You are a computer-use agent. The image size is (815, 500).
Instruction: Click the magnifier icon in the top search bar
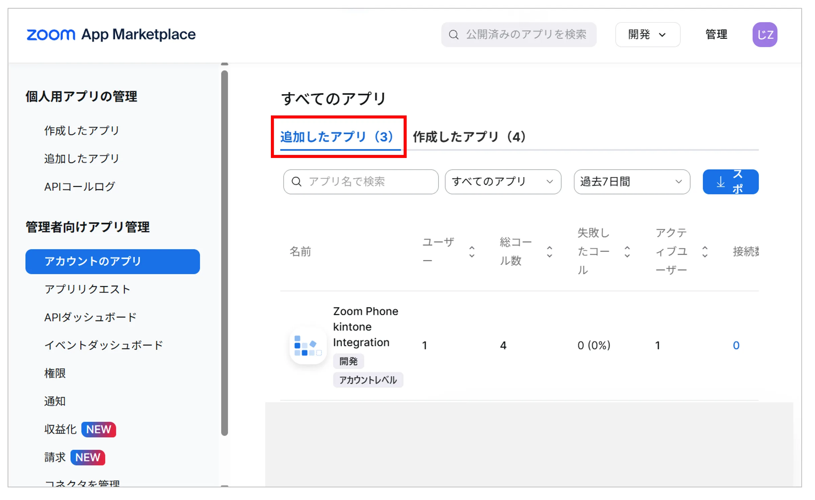point(453,34)
